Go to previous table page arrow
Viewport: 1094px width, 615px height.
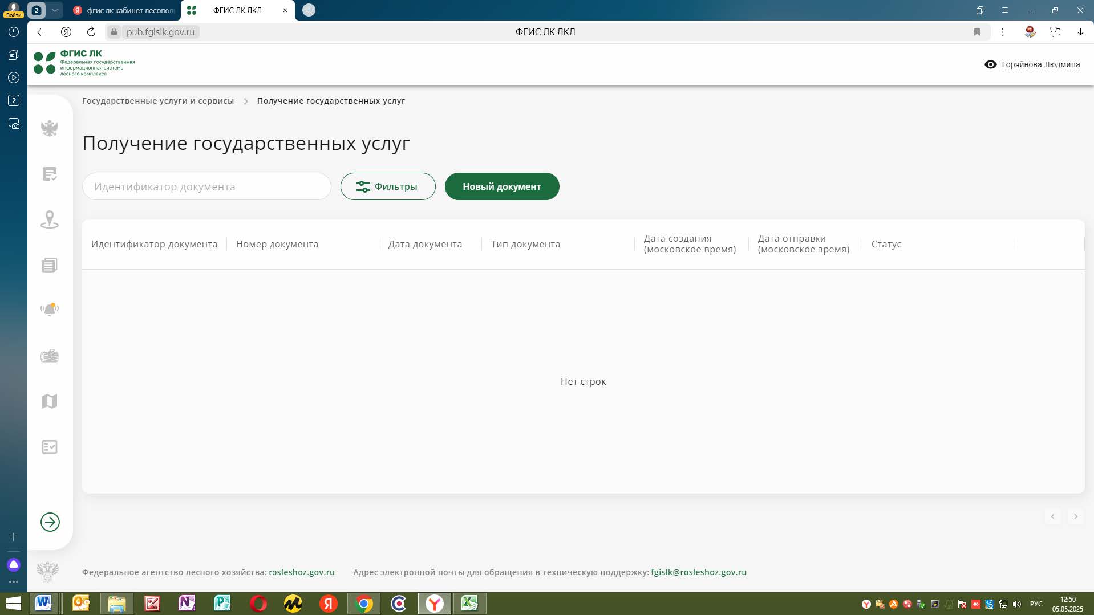tap(1053, 516)
